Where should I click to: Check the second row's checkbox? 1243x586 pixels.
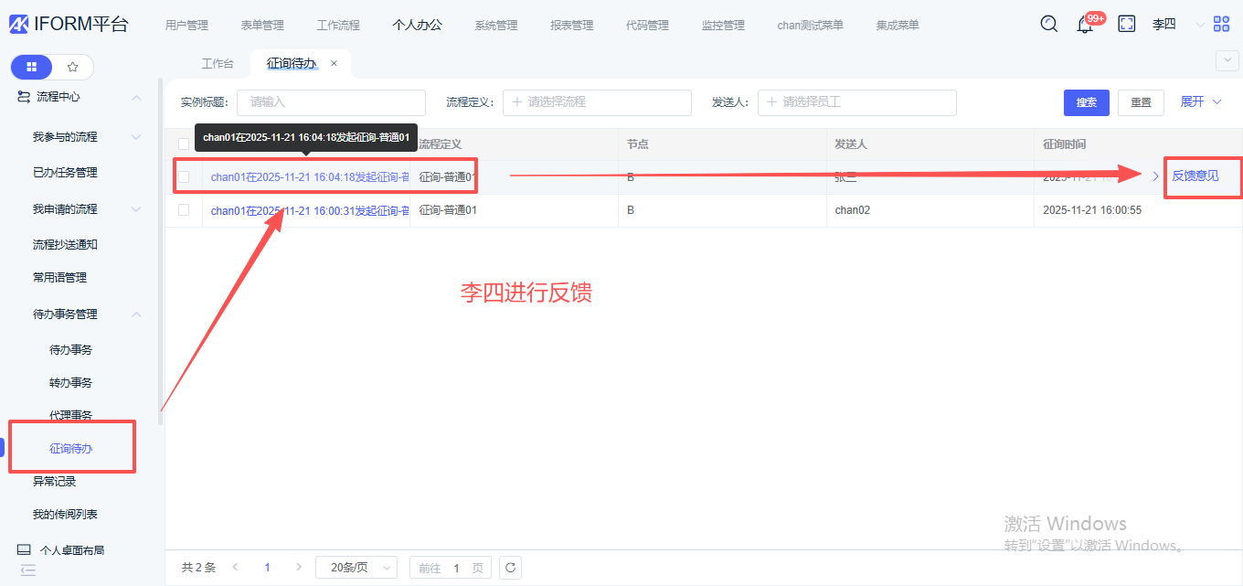point(184,210)
